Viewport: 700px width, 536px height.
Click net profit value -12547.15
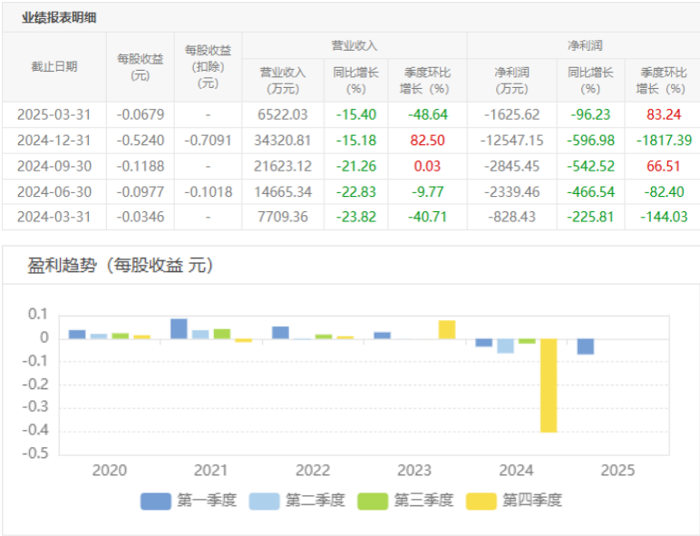tap(511, 141)
